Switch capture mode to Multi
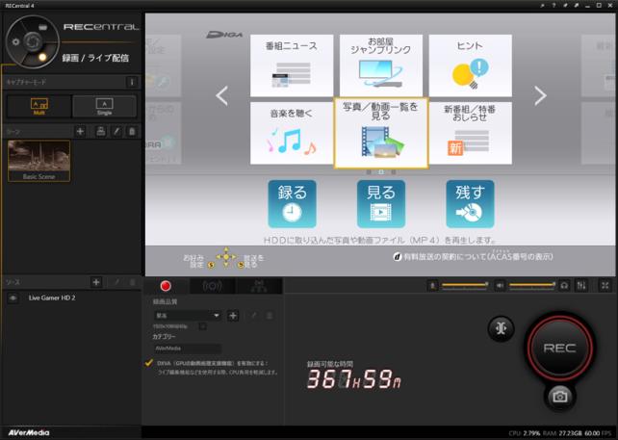 (39, 106)
